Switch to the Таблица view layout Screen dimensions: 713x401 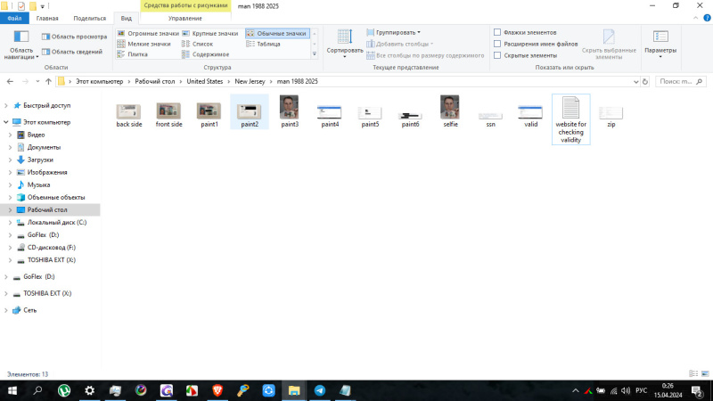(x=267, y=44)
